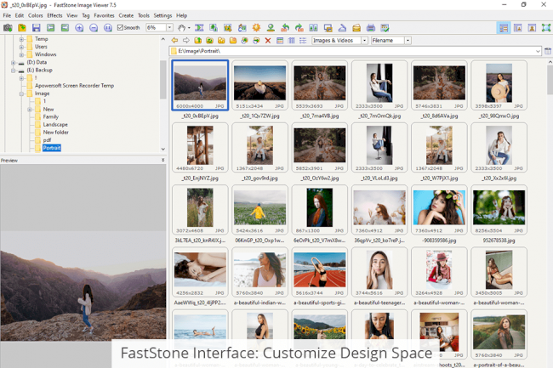The image size is (553, 368).
Task: Open the Clone and Heal stamp tool
Action: 271,27
